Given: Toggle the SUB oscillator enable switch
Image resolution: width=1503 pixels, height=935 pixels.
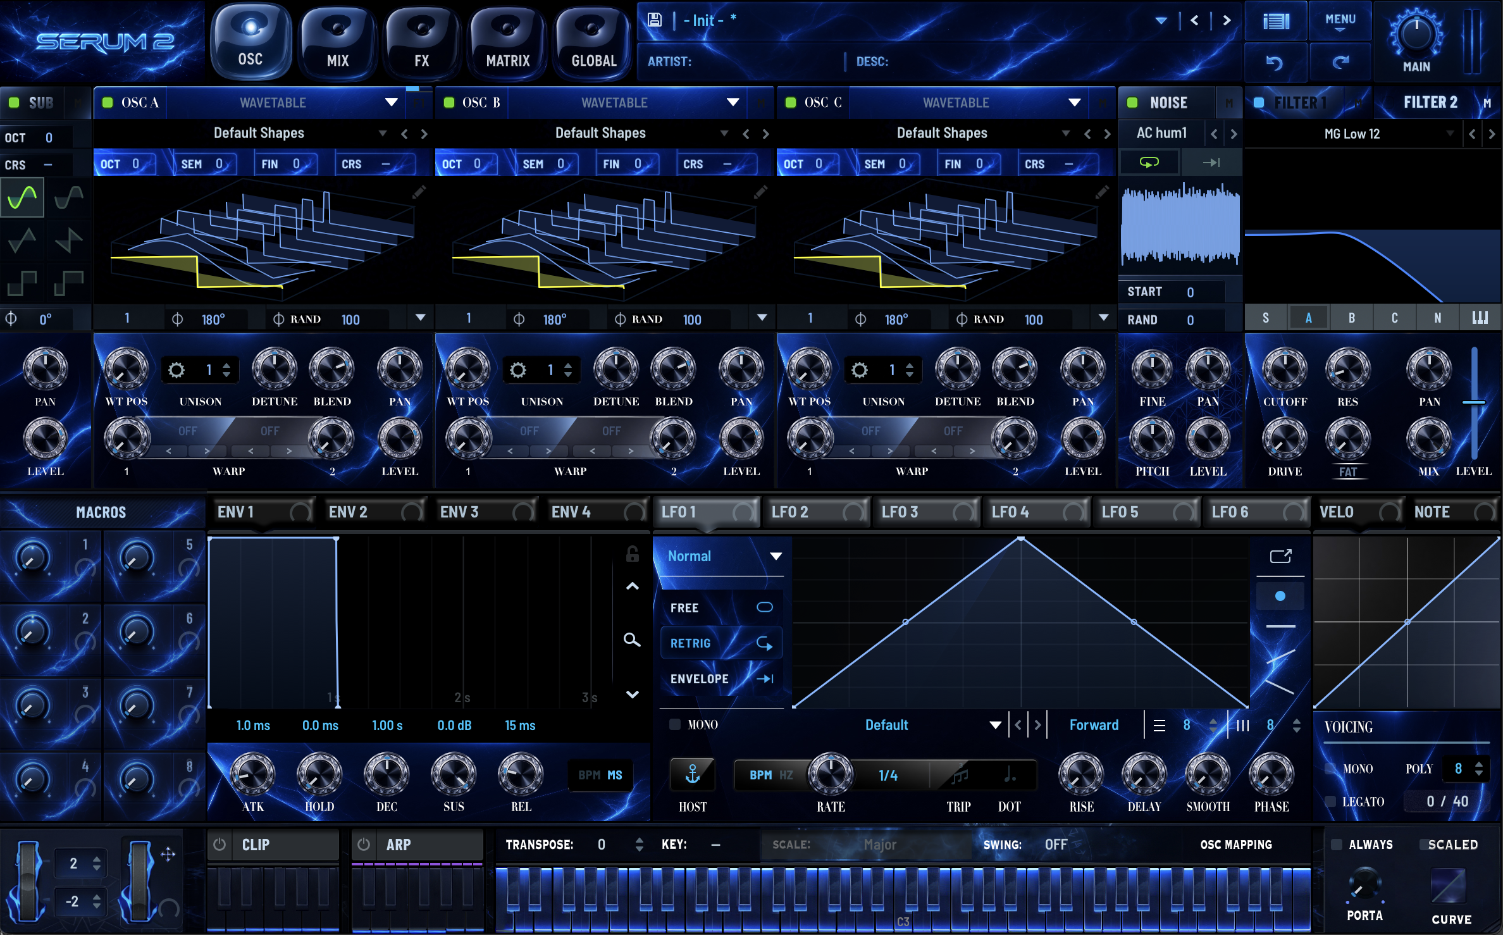Looking at the screenshot, I should click(x=13, y=102).
